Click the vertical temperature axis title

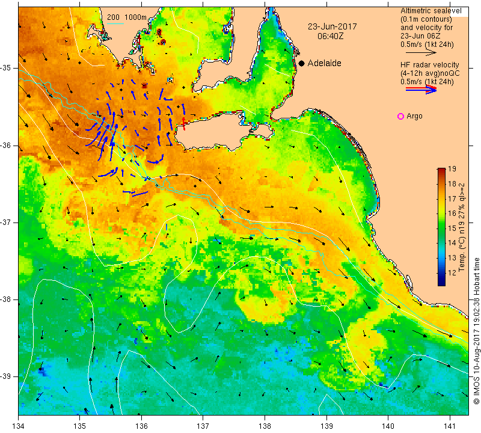point(462,227)
